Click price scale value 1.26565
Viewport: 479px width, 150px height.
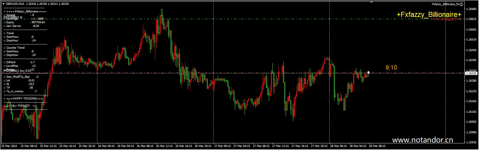point(472,30)
